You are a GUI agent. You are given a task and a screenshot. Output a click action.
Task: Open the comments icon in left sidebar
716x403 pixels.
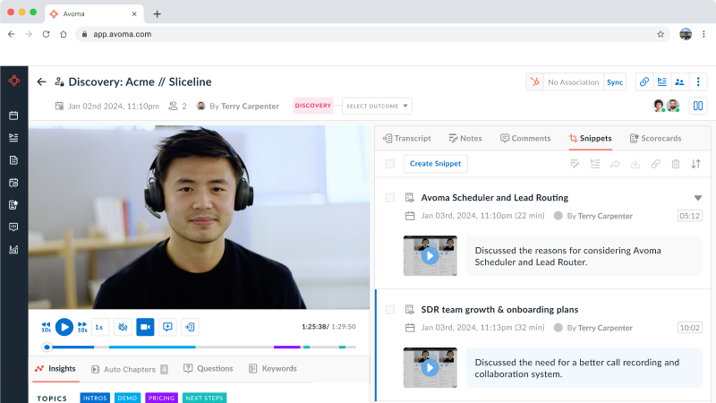coord(13,227)
